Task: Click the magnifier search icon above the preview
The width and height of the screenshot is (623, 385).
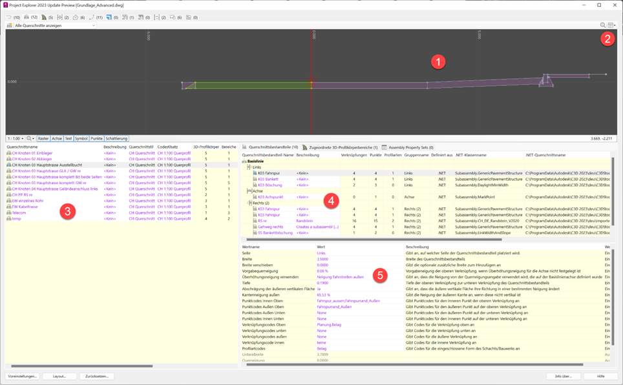Action: click(604, 26)
